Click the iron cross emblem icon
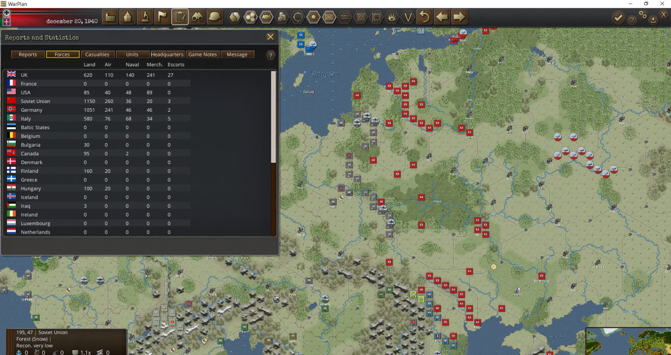 coord(6,12)
